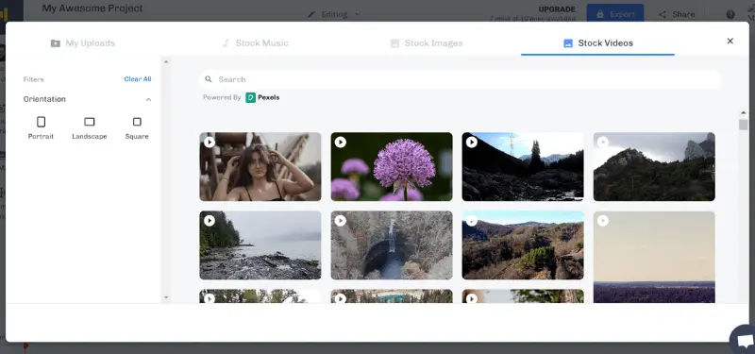This screenshot has width=755, height=354.
Task: Click the filter panel scroll up arrow
Action: [166, 61]
